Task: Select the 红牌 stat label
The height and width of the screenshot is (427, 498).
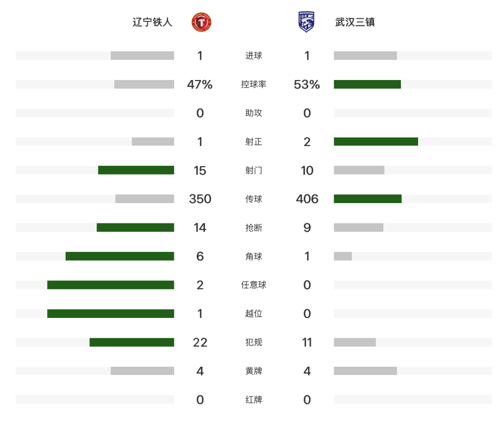Action: tap(254, 399)
